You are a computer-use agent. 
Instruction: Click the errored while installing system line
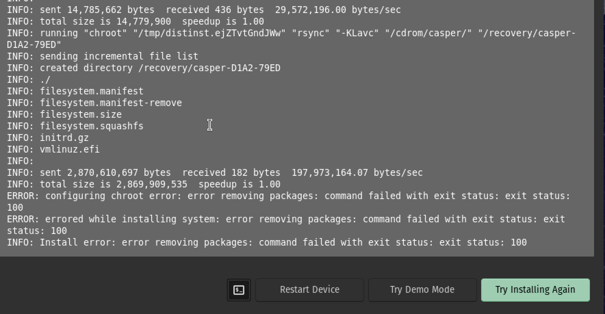click(x=285, y=219)
